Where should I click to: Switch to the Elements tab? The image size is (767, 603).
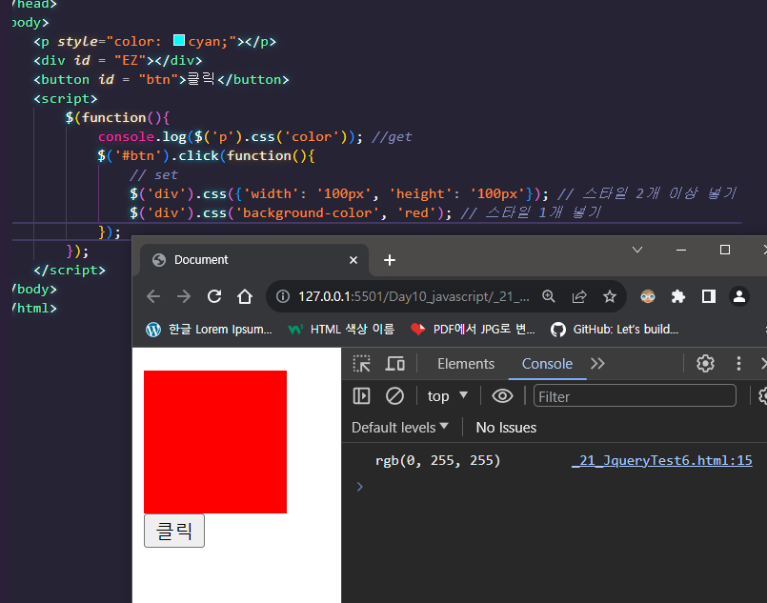tap(466, 364)
